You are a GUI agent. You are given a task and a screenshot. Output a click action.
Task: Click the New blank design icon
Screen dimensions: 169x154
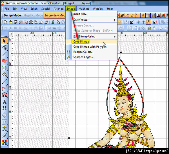(5, 22)
